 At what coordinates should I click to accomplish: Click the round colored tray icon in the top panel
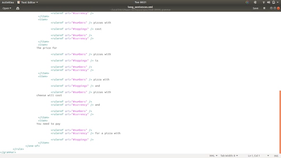[247, 2]
